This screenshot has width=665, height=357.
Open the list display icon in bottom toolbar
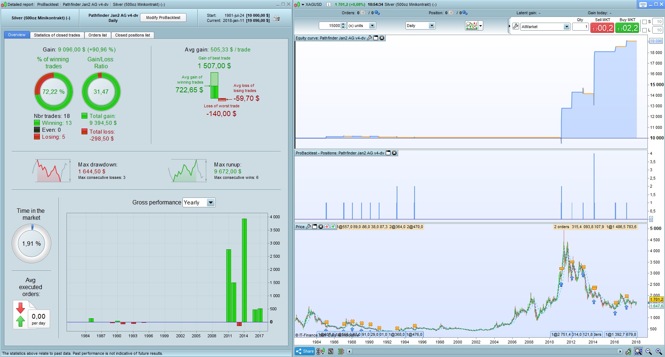pos(331,352)
